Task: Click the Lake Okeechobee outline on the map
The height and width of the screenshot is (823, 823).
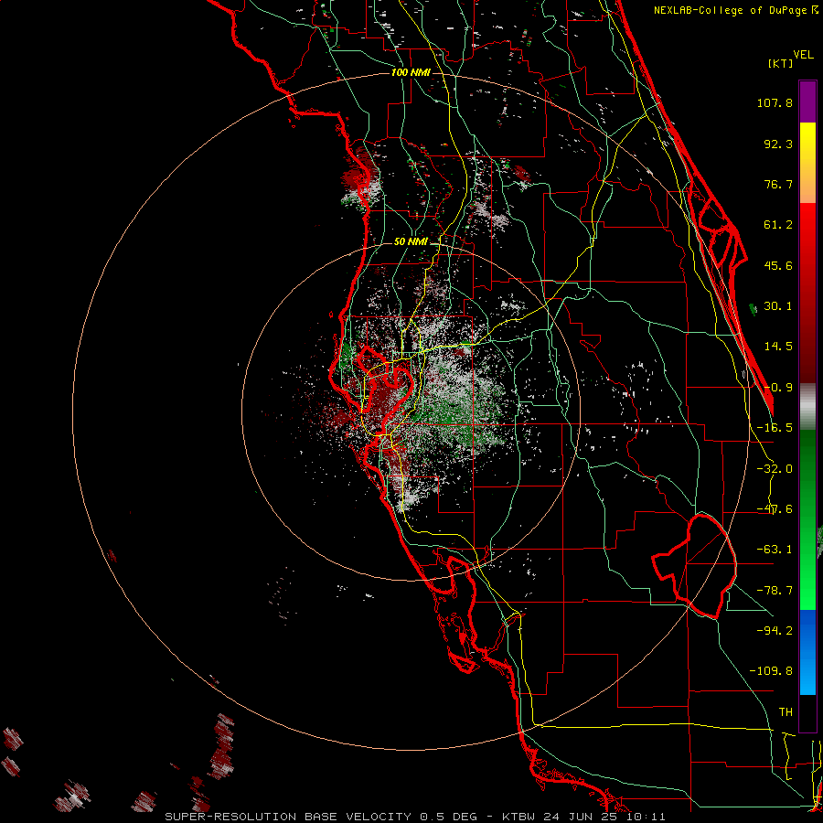Action: pos(694,567)
